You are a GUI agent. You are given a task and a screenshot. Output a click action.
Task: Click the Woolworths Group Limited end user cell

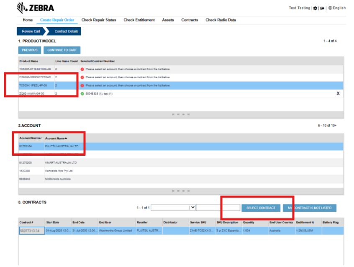click(x=117, y=231)
